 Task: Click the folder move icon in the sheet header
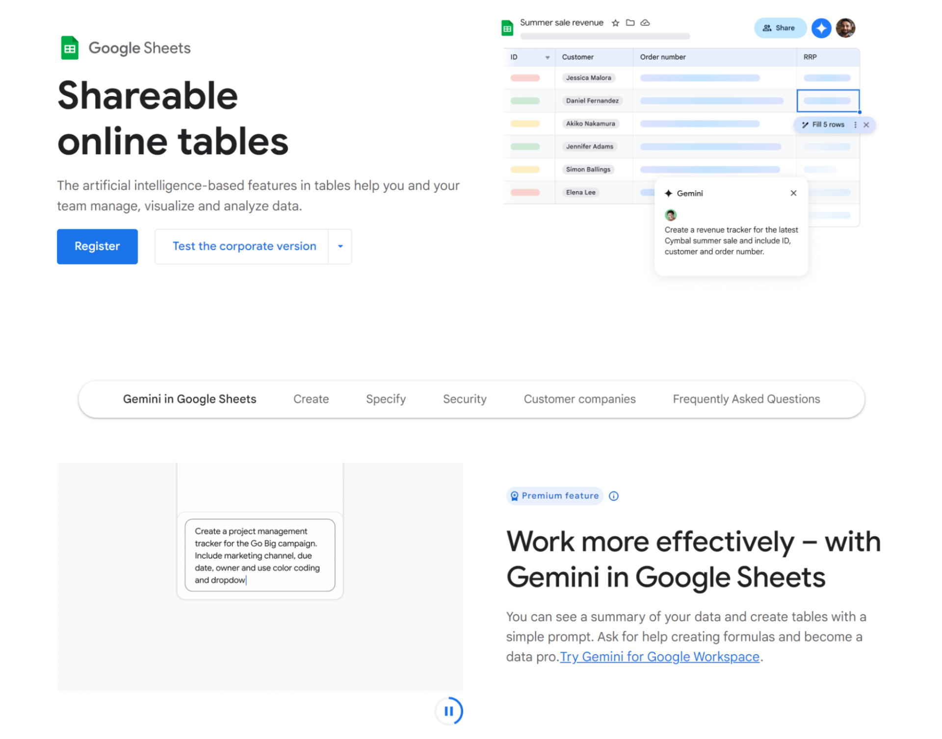click(630, 23)
